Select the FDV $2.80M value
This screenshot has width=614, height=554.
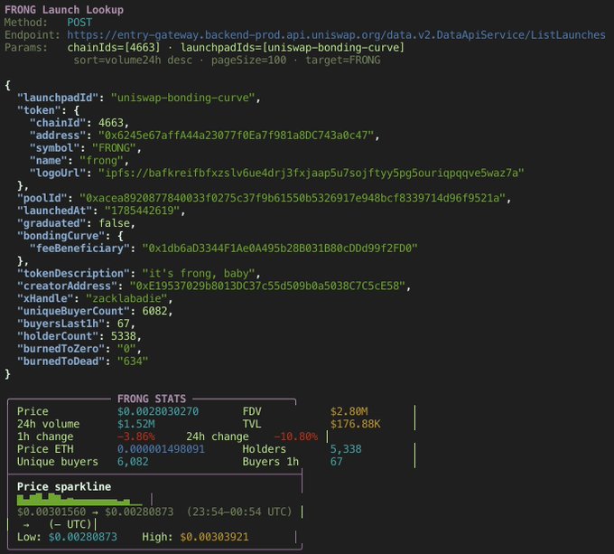point(349,411)
